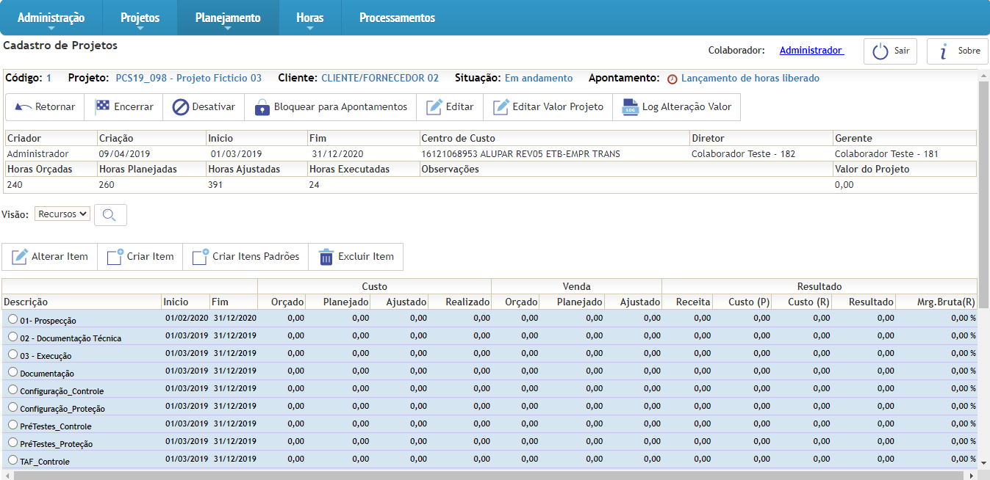990x480 pixels.
Task: Click the Administrador user link
Action: pyautogui.click(x=811, y=51)
